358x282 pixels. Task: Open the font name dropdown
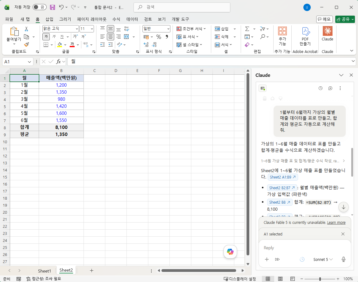(x=77, y=29)
